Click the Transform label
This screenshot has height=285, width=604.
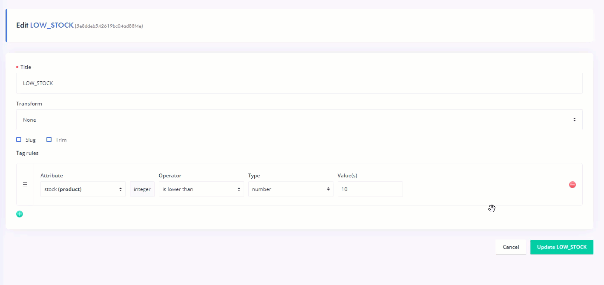point(29,104)
